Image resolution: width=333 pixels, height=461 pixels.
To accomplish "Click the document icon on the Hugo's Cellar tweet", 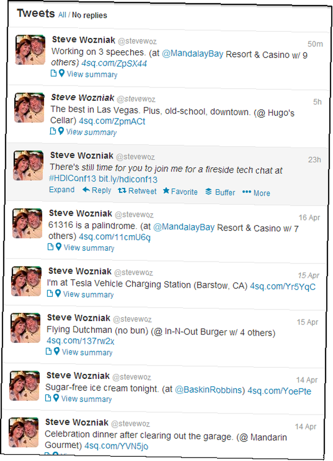I will pos(53,131).
